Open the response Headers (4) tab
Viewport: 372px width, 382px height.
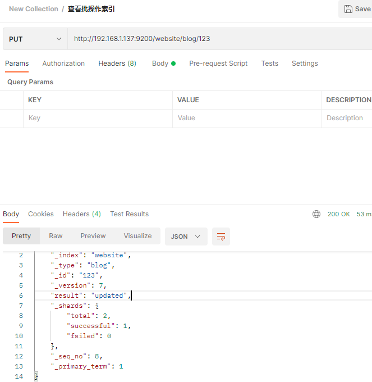(x=82, y=214)
